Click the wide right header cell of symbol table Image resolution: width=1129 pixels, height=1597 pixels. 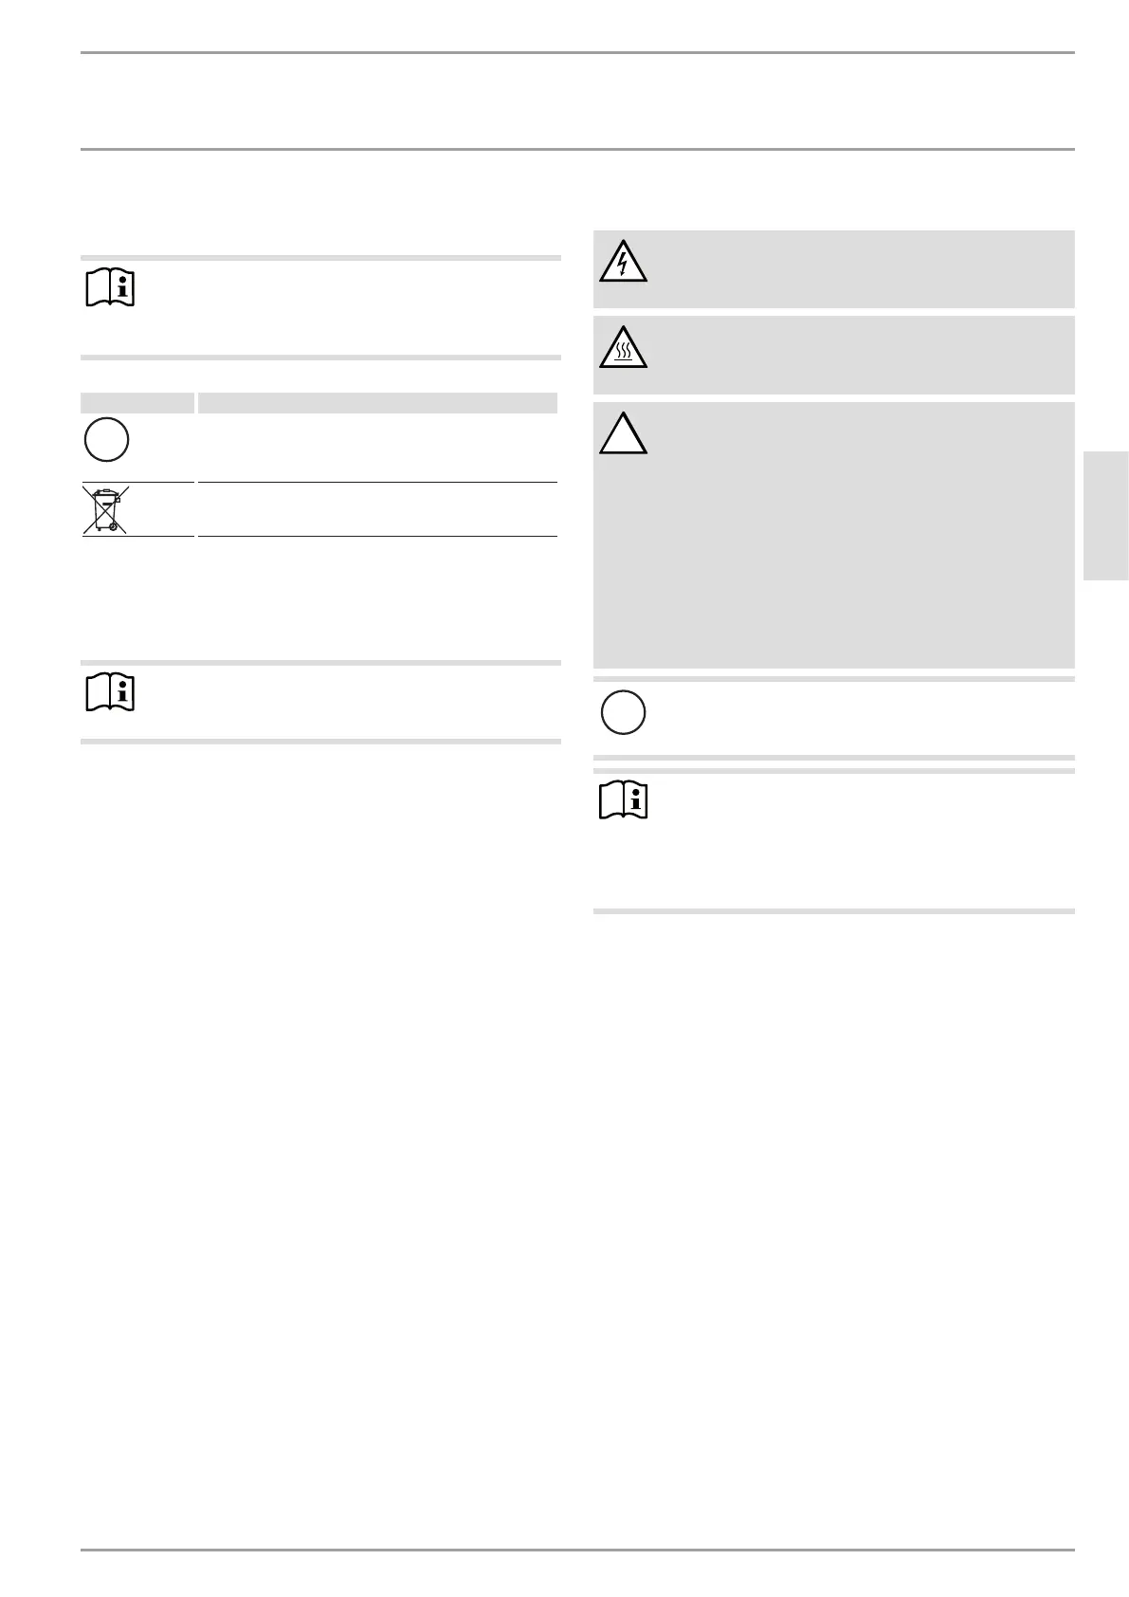[x=377, y=403]
